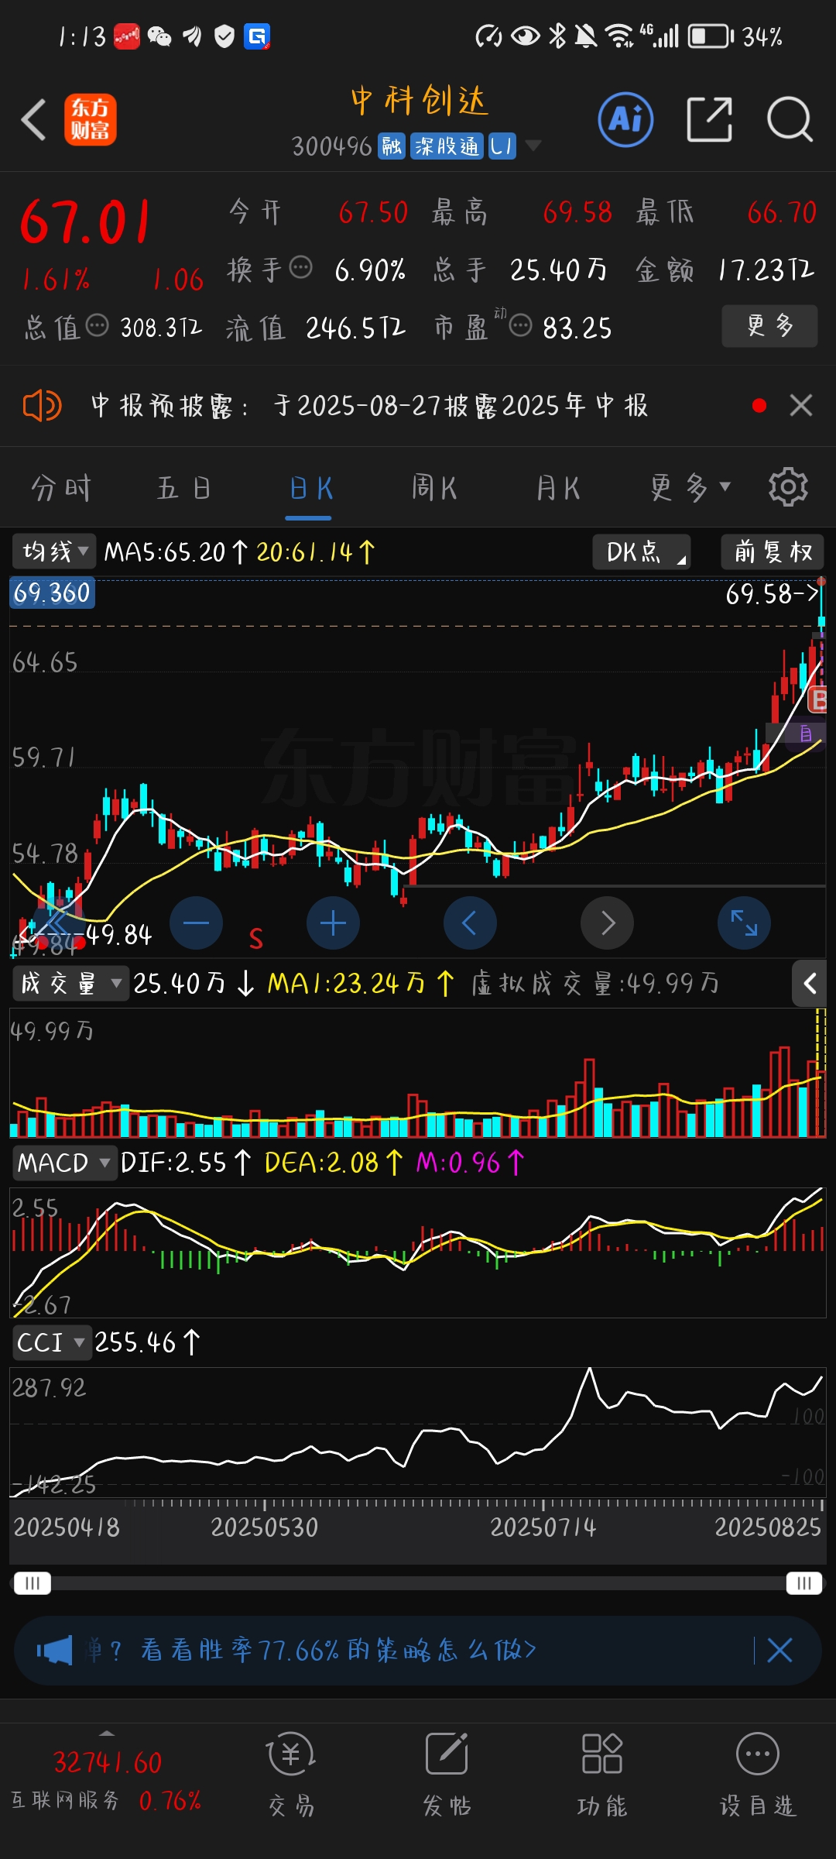Viewport: 836px width, 1859px height.
Task: Open the CCI indicator dropdown
Action: point(51,1342)
